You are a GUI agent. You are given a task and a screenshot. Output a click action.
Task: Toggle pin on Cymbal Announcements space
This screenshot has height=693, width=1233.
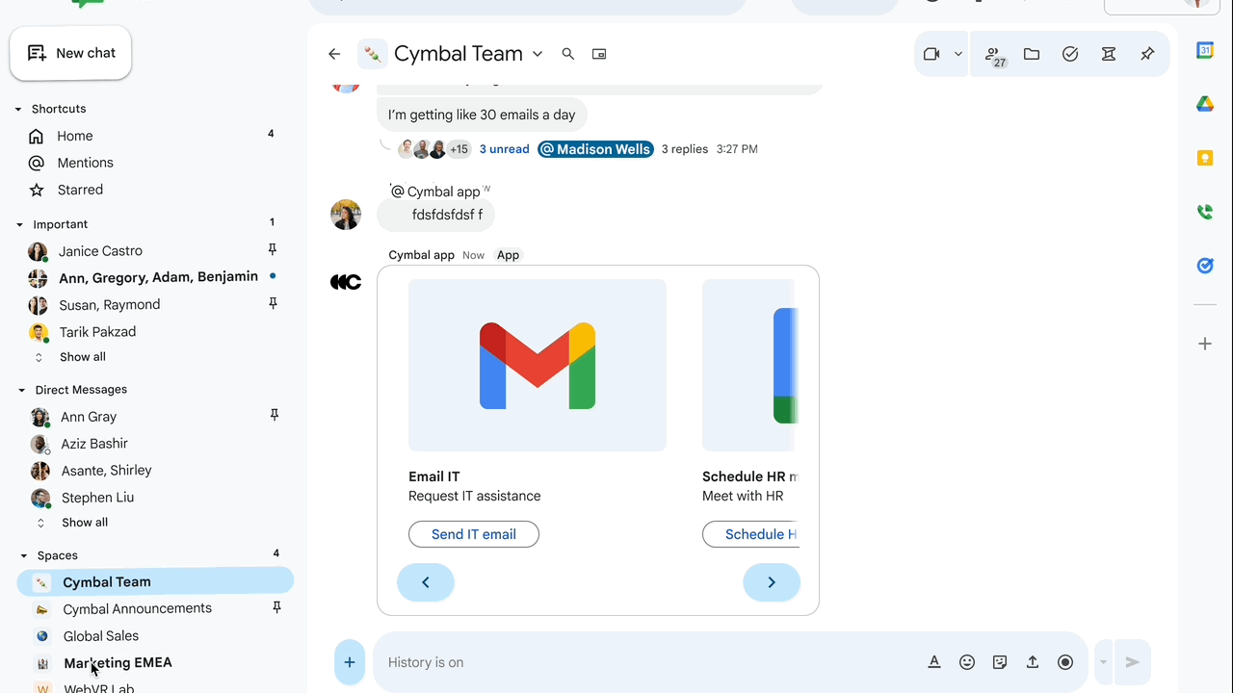[276, 607]
